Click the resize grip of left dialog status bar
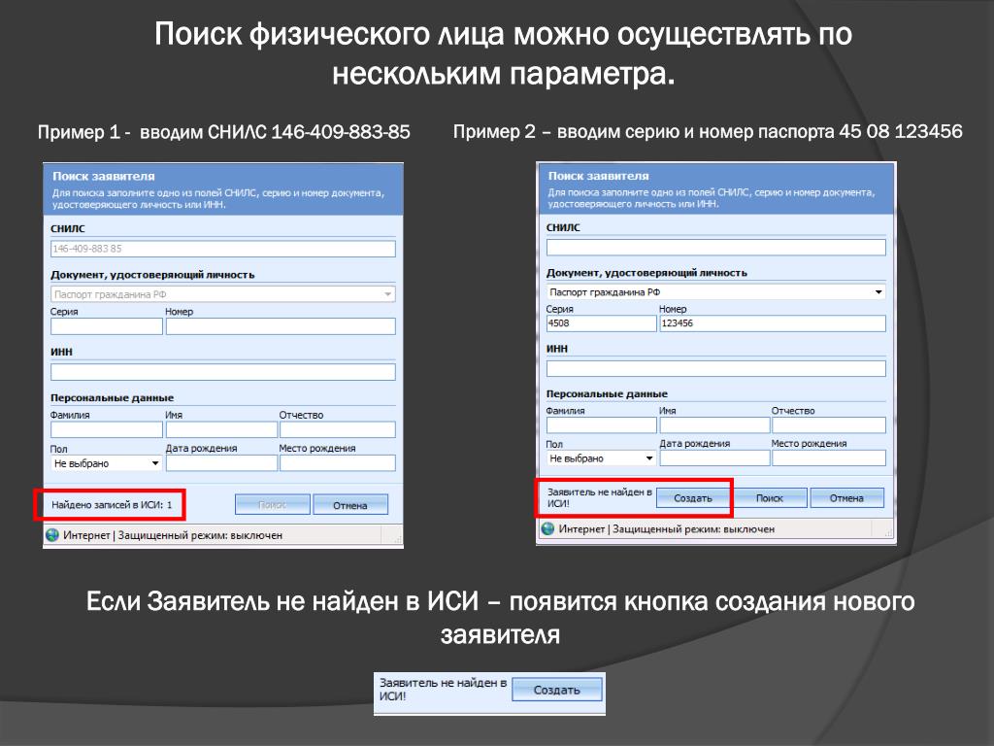 398,539
